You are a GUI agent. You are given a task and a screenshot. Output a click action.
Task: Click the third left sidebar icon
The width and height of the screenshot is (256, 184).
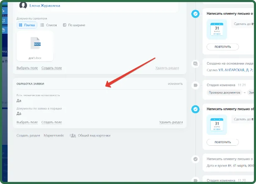pos(4,30)
